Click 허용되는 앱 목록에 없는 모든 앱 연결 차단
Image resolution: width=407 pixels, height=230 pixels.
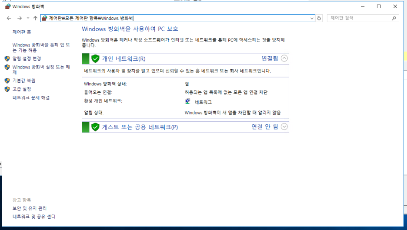click(x=226, y=93)
